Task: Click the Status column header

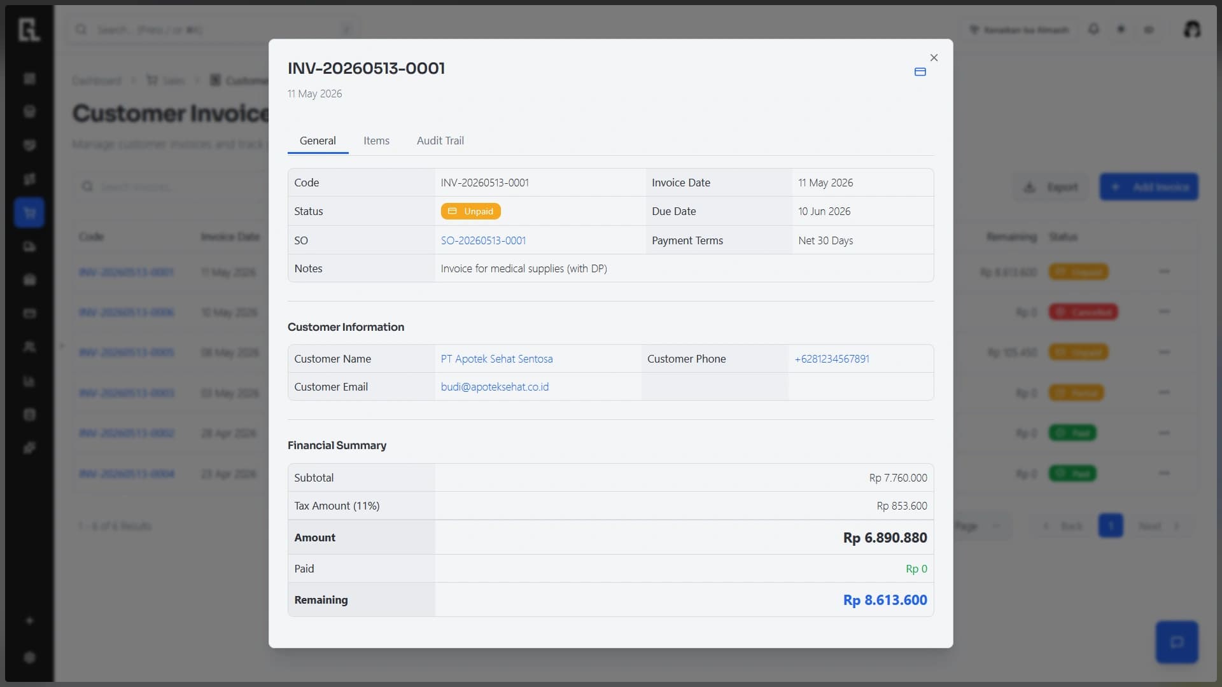Action: [1063, 237]
